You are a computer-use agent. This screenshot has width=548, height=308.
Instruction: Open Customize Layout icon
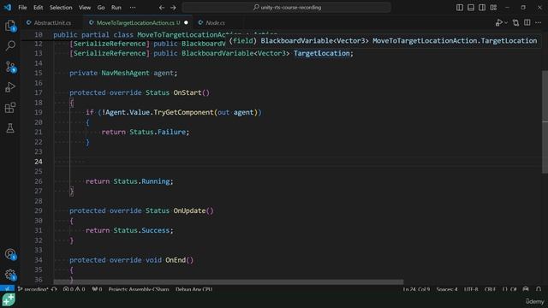pyautogui.click(x=493, y=8)
